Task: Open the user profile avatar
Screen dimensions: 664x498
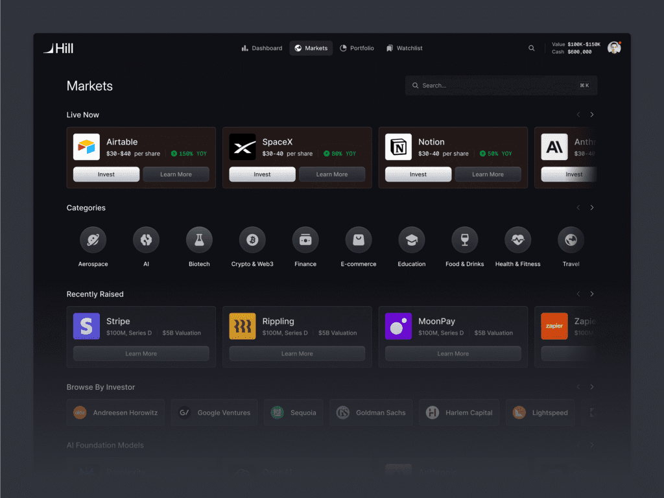Action: pos(614,48)
